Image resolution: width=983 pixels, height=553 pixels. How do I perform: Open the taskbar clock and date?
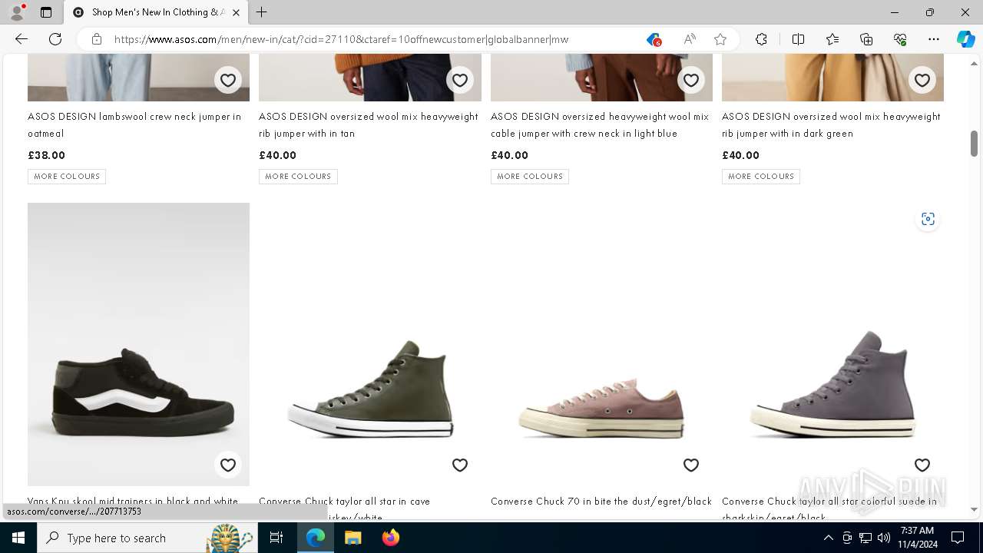(x=917, y=538)
